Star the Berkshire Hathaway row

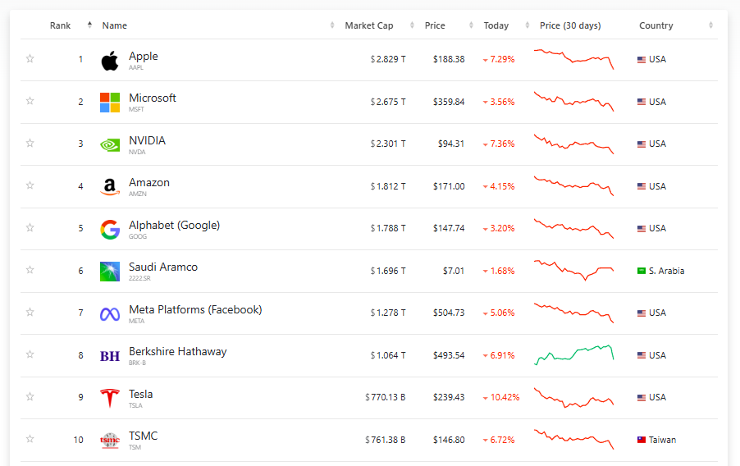(30, 354)
